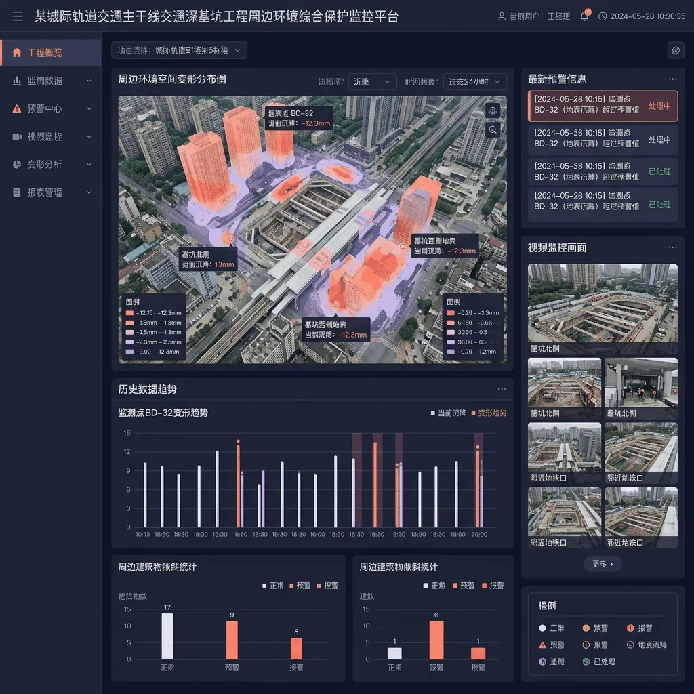Open the 沉降 monitoring item dropdown
The width and height of the screenshot is (694, 694).
(x=372, y=82)
